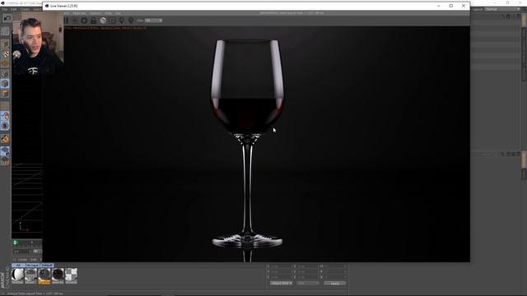Image resolution: width=527 pixels, height=296 pixels.
Task: Select the second glass material thumbnail
Action: click(30, 275)
